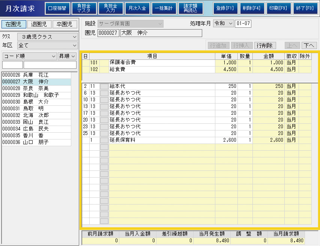Click the 処理年月 field showing 01-07
Image resolution: width=320 pixels, height=246 pixels.
pyautogui.click(x=243, y=24)
